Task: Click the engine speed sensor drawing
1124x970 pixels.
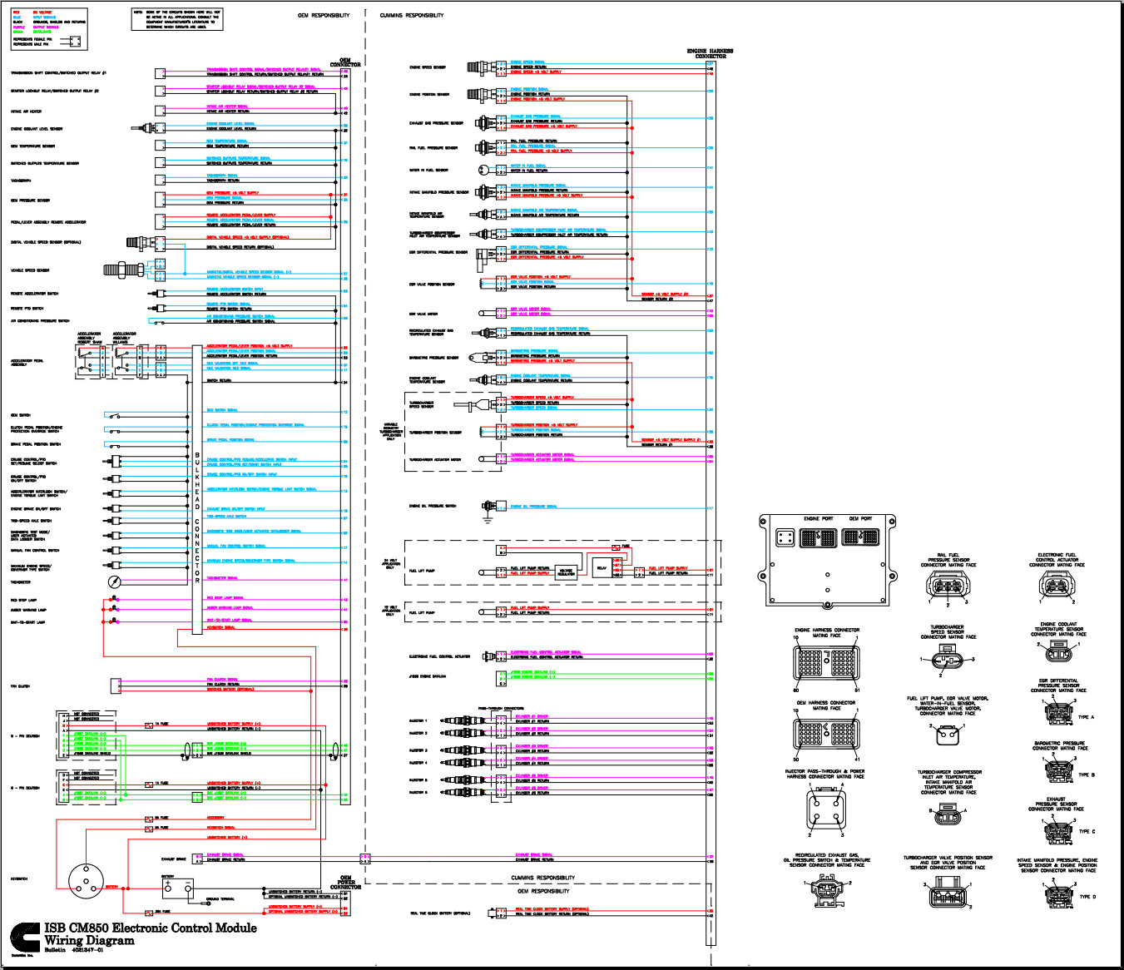Action: (x=481, y=67)
